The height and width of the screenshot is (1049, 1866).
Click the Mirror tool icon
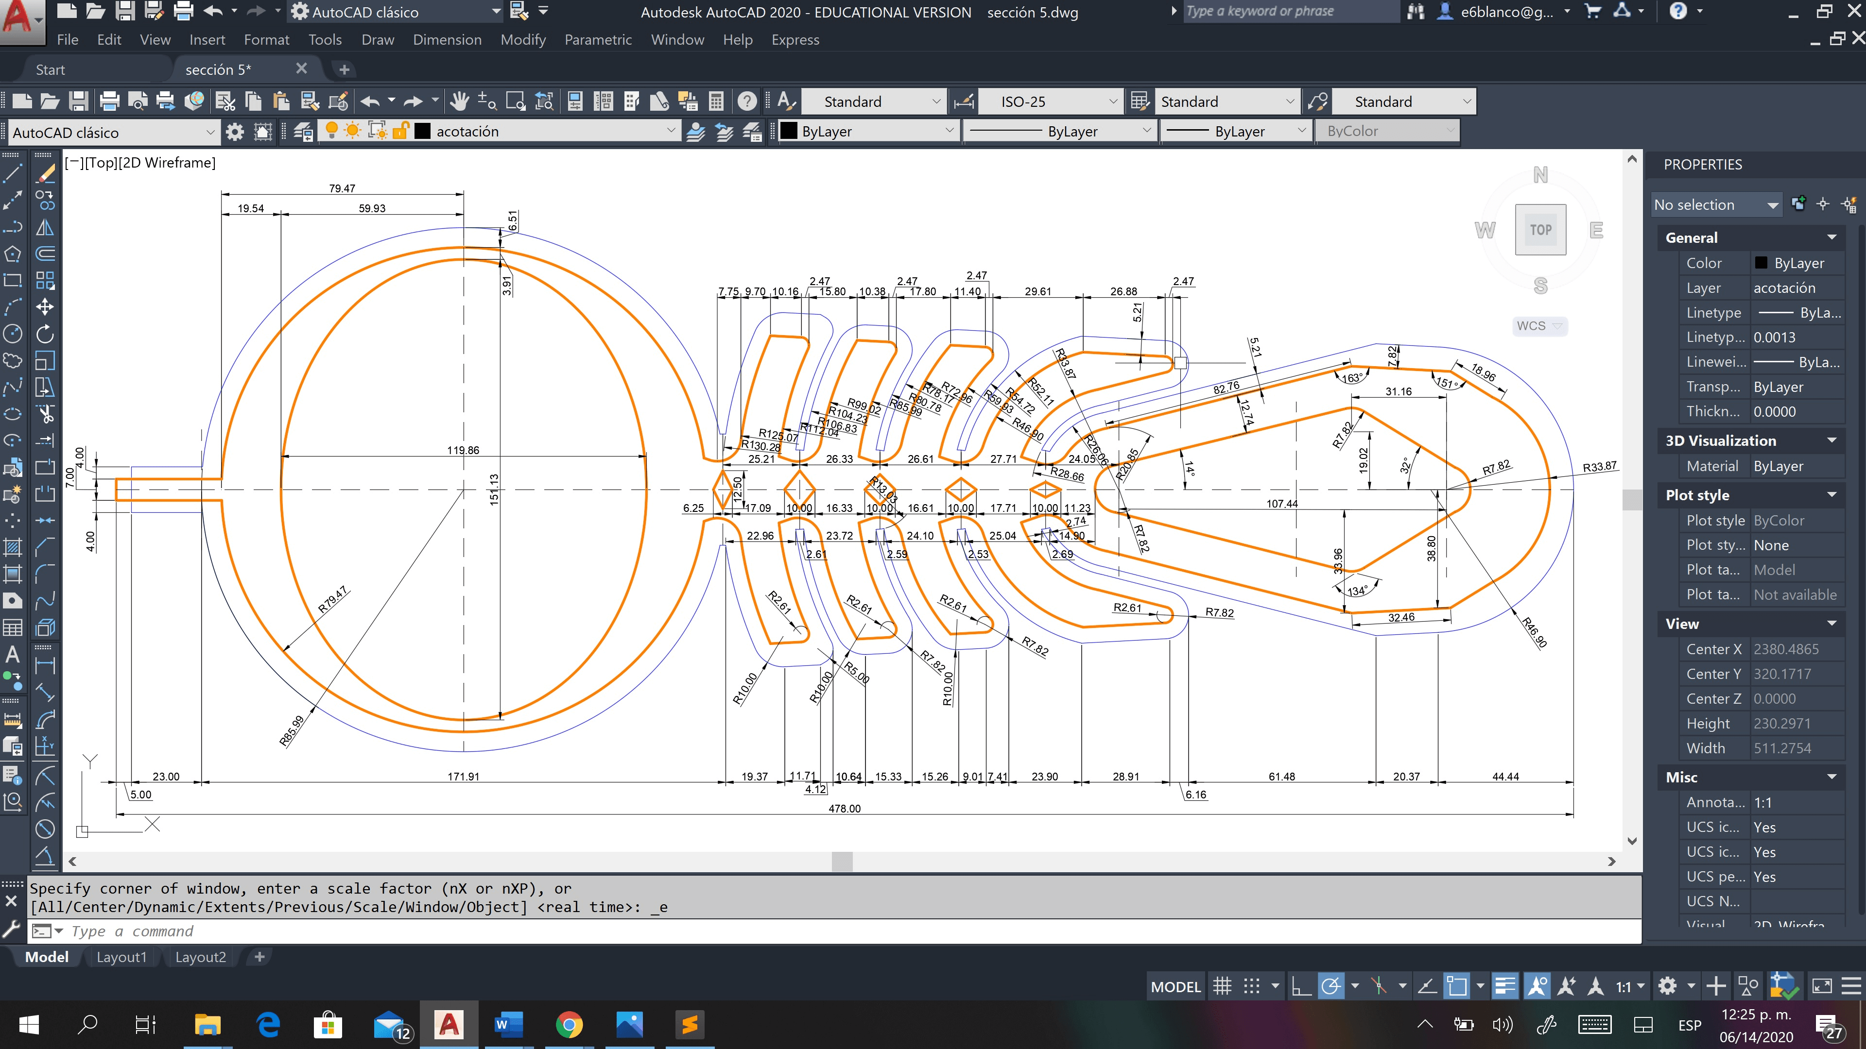[45, 227]
